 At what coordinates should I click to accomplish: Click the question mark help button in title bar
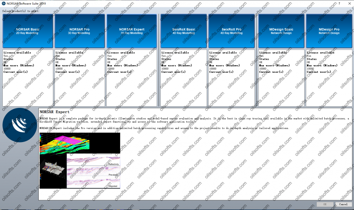pos(339,3)
